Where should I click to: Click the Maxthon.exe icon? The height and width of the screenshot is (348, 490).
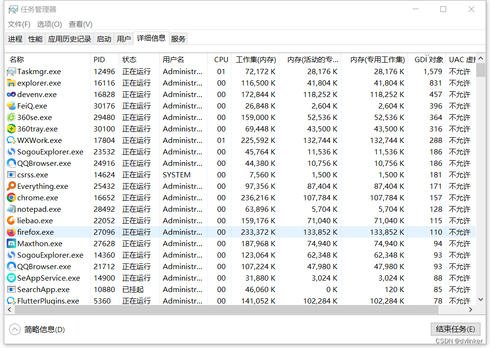11,243
